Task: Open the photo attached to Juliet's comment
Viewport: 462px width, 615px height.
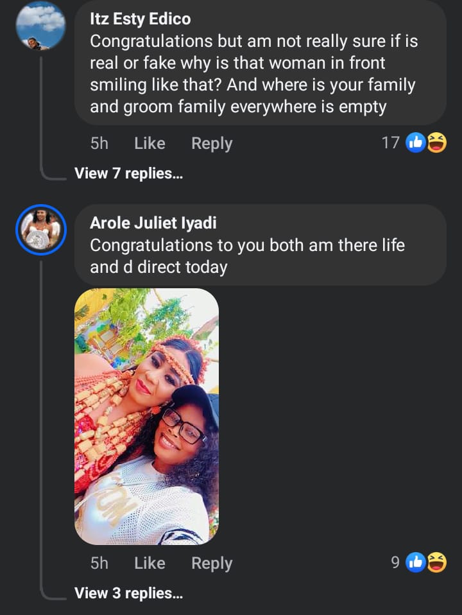Action: click(147, 416)
